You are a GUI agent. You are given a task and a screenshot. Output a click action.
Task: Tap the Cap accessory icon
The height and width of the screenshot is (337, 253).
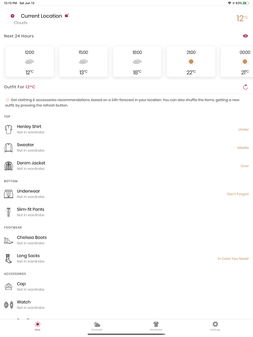9,287
